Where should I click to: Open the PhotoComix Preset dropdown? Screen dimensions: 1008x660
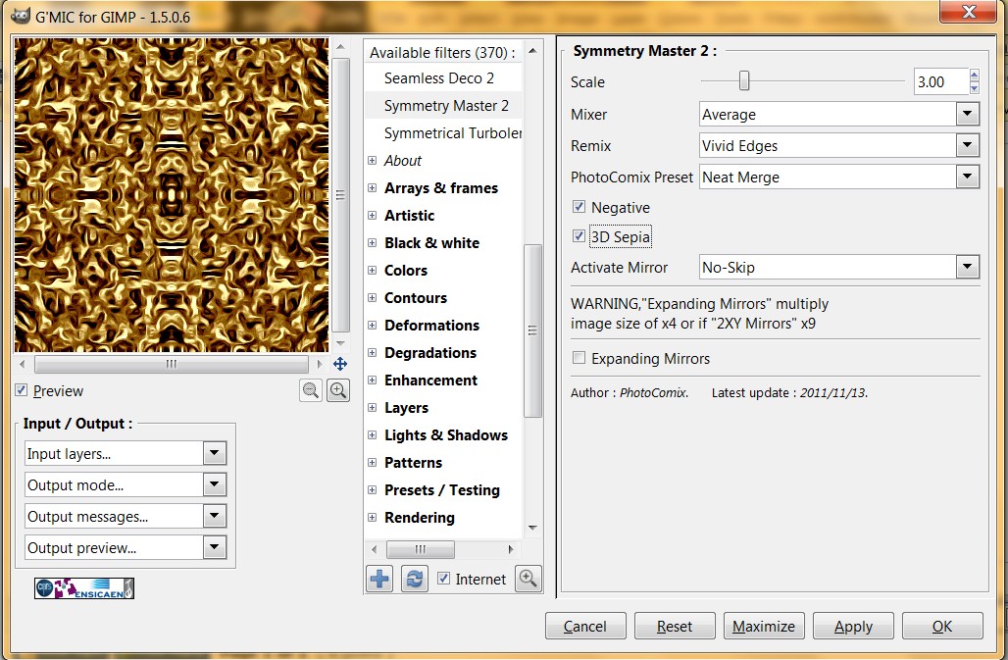[x=839, y=177]
